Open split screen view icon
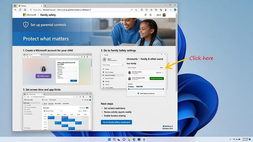253x142 pixels. tap(142, 10)
